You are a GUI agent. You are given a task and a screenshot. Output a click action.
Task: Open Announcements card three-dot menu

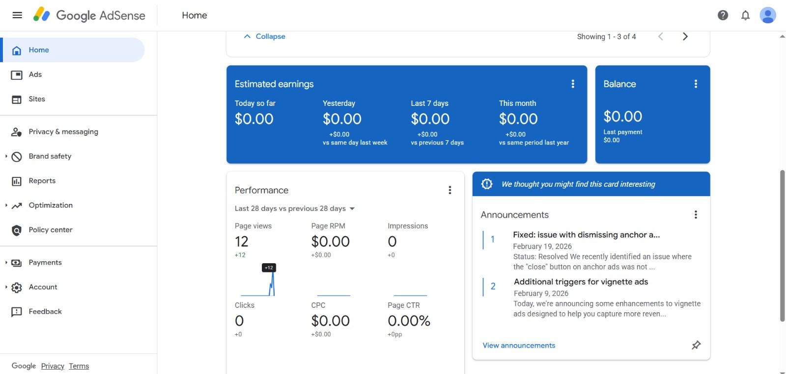pyautogui.click(x=696, y=215)
